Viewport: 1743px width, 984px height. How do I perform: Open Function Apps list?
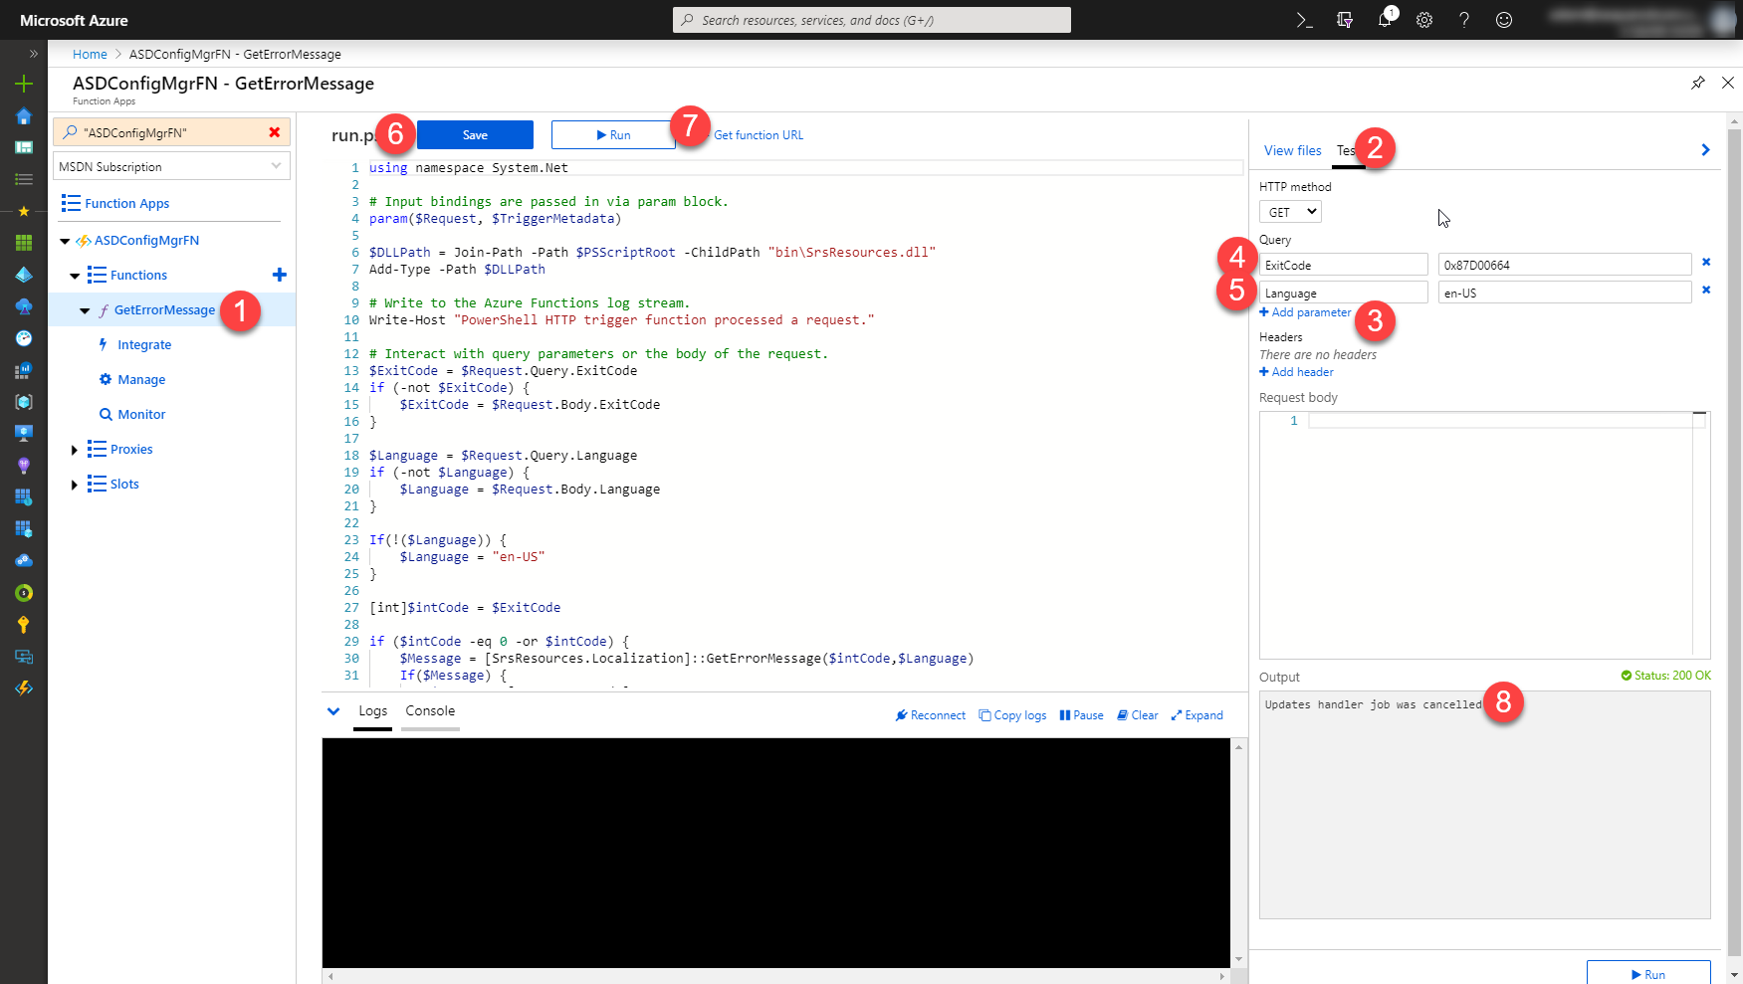(126, 203)
